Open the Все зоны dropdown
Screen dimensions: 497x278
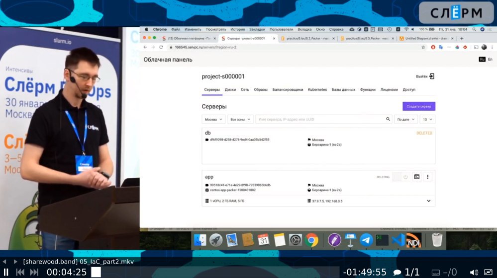coord(240,119)
